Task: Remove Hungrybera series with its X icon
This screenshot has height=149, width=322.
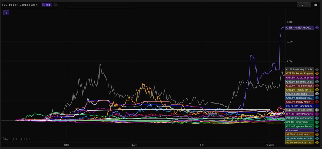Action: (x=317, y=122)
